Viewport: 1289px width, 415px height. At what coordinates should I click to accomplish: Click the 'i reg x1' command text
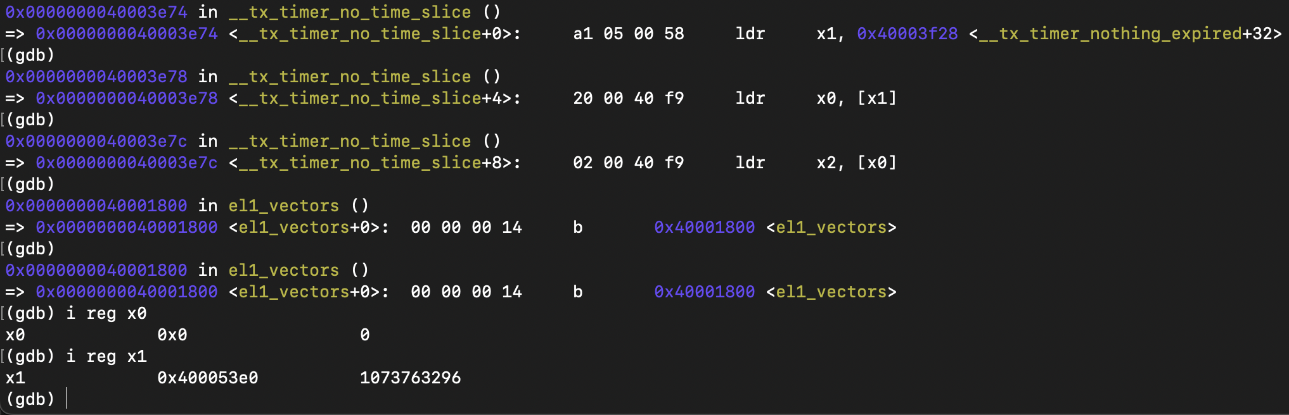point(106,356)
